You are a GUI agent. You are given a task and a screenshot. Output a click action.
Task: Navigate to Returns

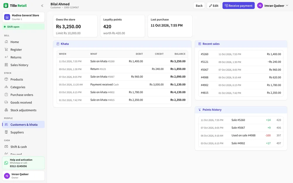[23, 57]
